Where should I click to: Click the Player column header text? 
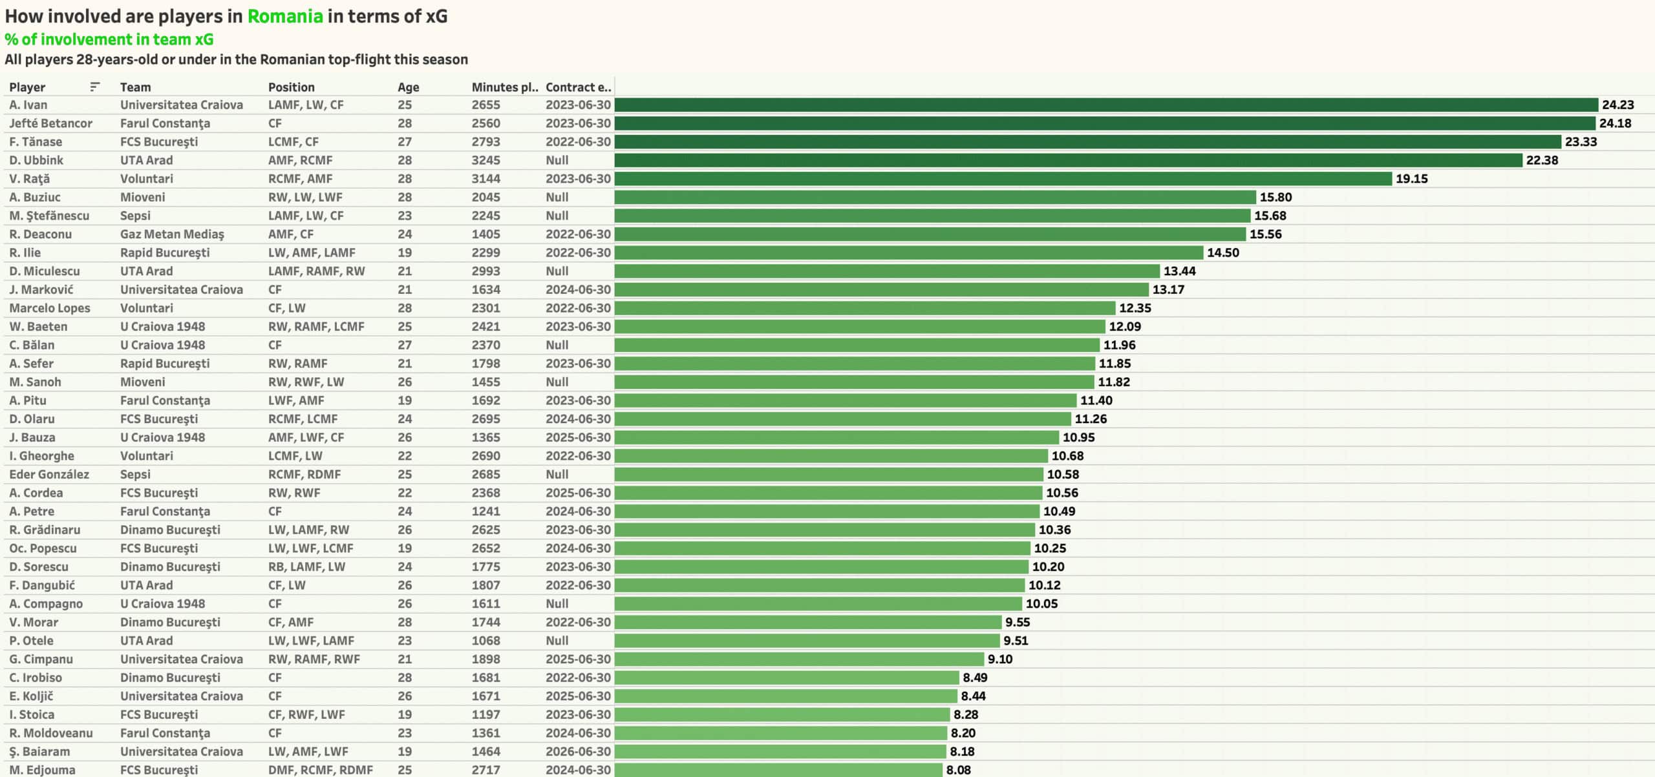[27, 87]
